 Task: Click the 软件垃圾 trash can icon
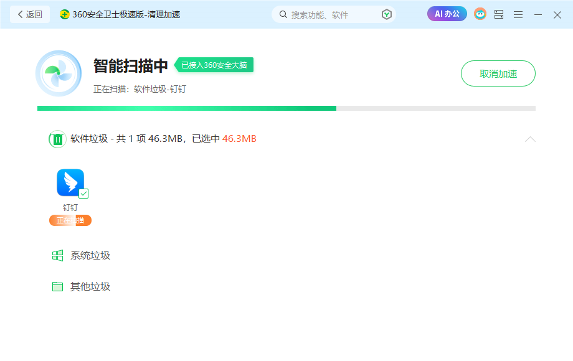click(x=58, y=139)
